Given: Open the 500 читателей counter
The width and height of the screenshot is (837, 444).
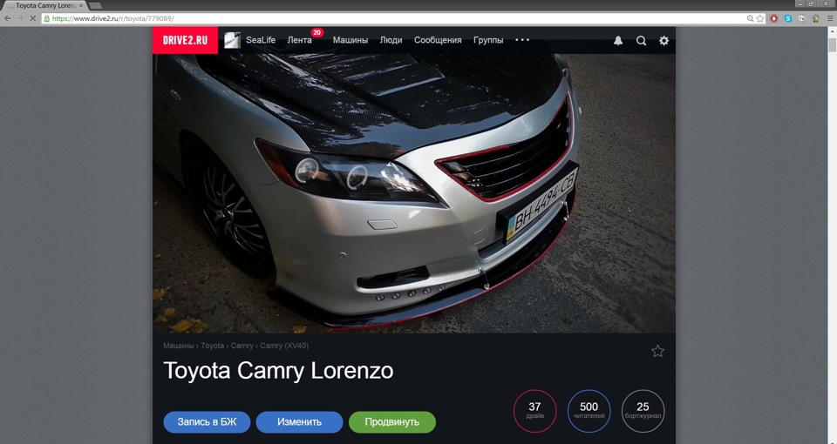Looking at the screenshot, I should click(x=589, y=411).
